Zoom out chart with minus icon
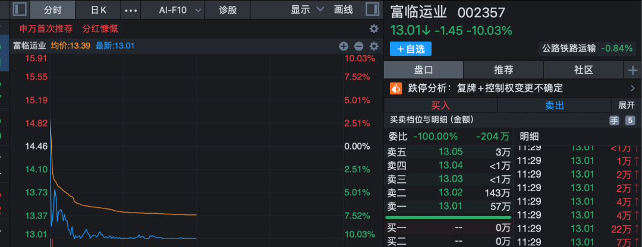 pos(358,46)
